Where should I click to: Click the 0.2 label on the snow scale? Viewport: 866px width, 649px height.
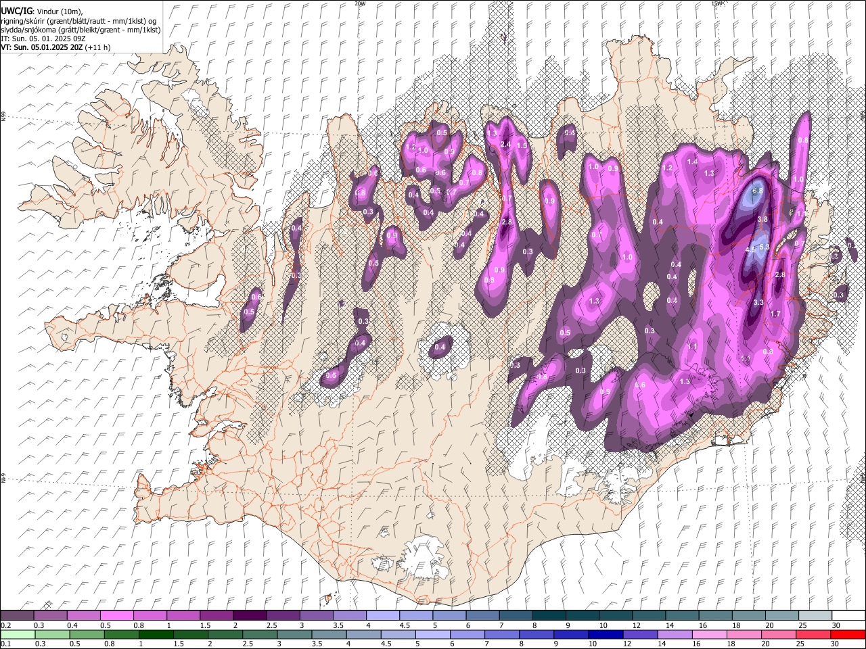(5, 625)
